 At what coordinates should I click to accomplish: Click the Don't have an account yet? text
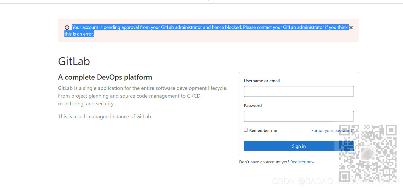coord(264,162)
